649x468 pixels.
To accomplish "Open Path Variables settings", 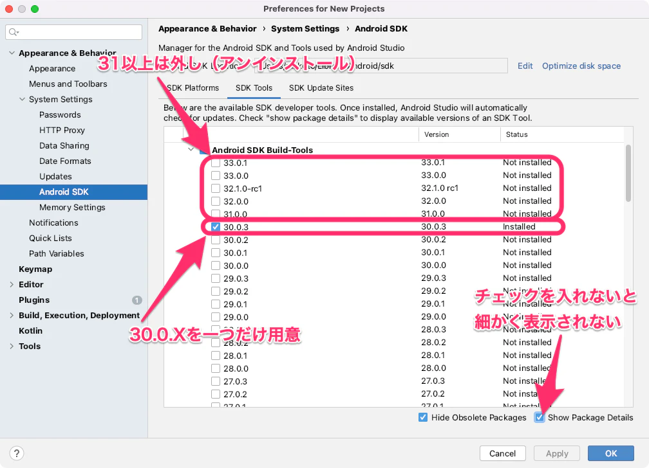I will click(x=56, y=253).
